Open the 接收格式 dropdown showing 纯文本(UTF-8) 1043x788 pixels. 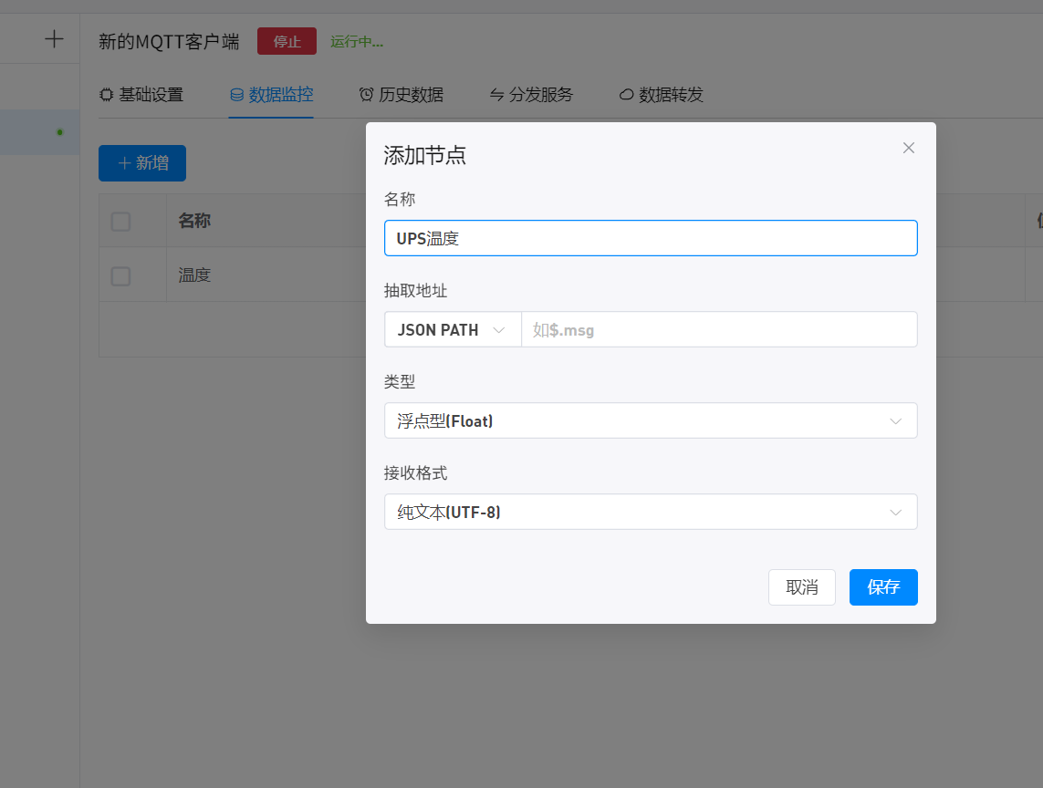coord(651,513)
